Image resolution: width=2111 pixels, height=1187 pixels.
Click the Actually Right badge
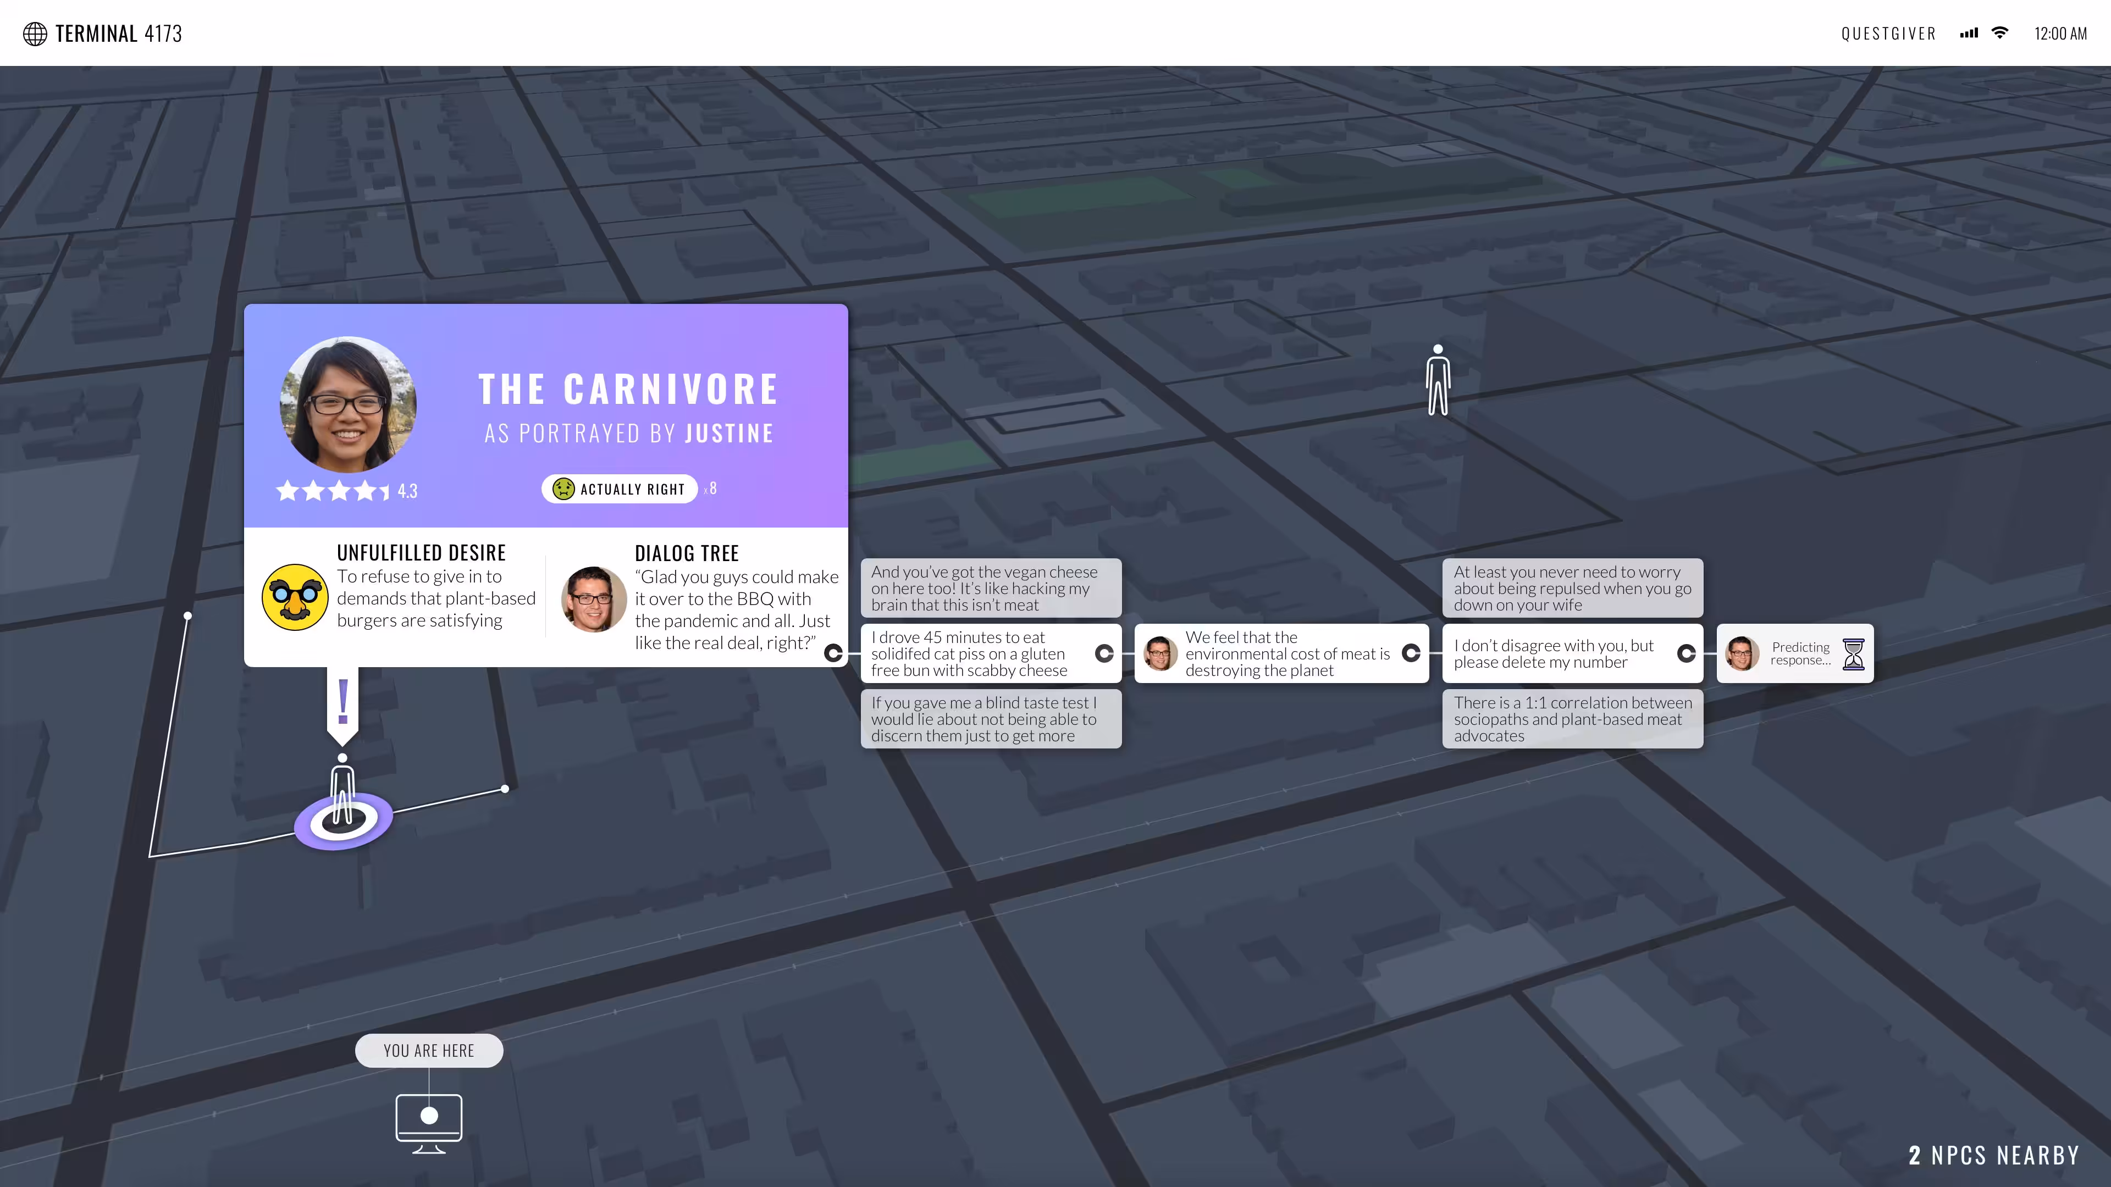point(620,489)
